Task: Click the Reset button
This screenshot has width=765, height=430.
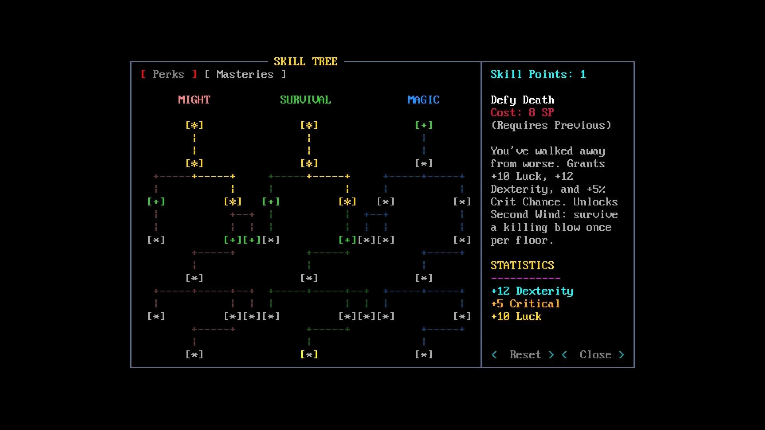Action: [523, 355]
